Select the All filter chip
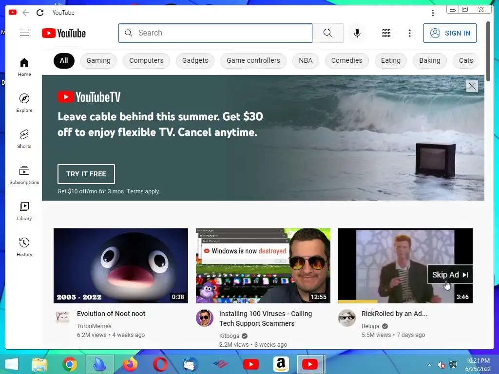The height and width of the screenshot is (374, 499). [x=64, y=61]
